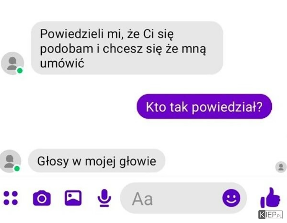The width and height of the screenshot is (287, 223).
Task: Click the word 'głowie' in the last message
Action: pyautogui.click(x=138, y=161)
